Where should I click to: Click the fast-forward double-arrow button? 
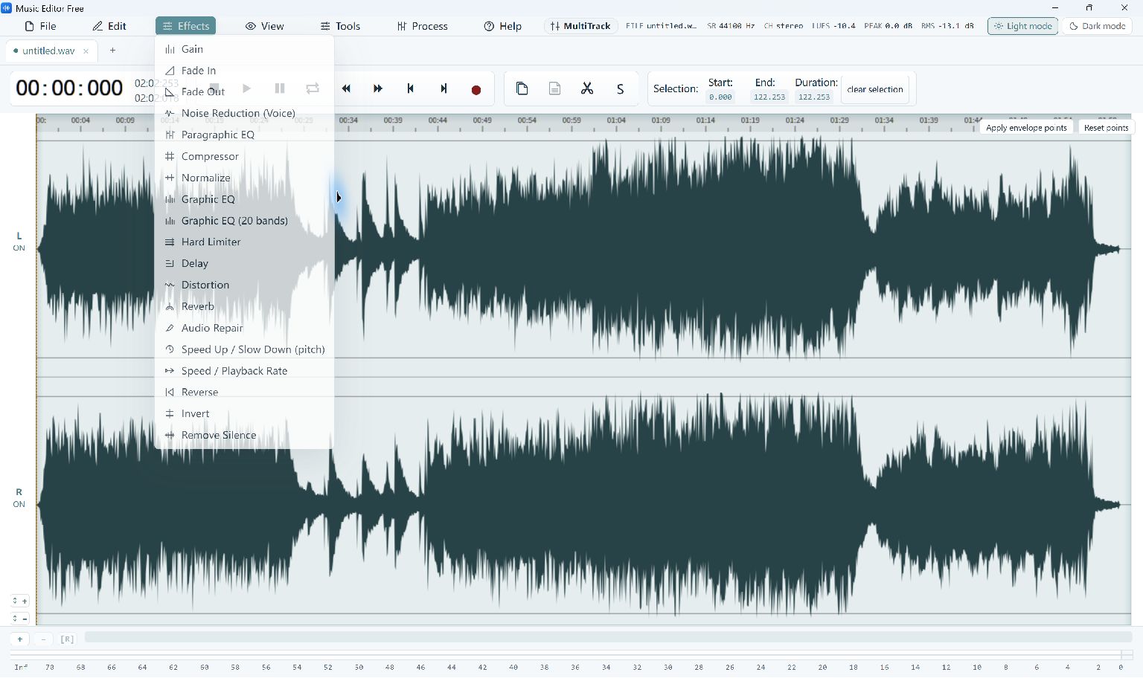(x=378, y=88)
